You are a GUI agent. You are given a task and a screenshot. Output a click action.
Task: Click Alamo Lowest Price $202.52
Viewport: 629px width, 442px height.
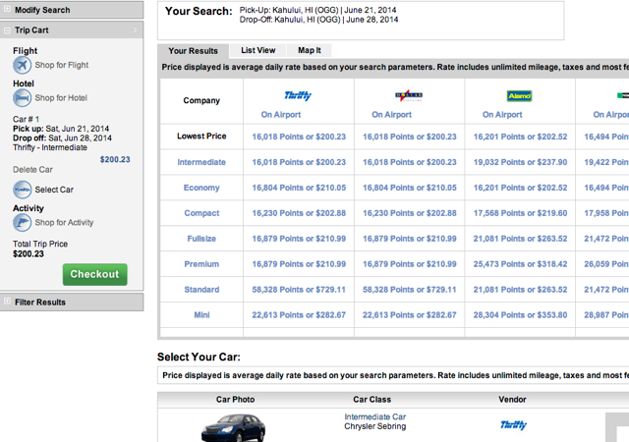click(520, 137)
